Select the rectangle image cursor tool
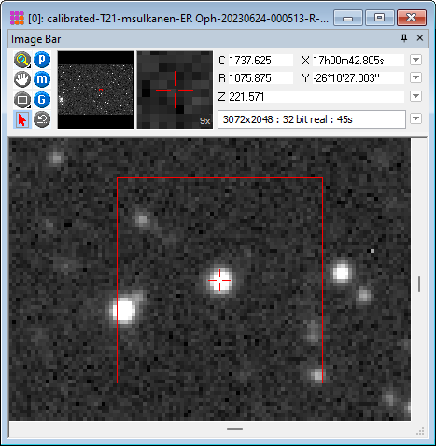The width and height of the screenshot is (436, 446). pyautogui.click(x=22, y=100)
